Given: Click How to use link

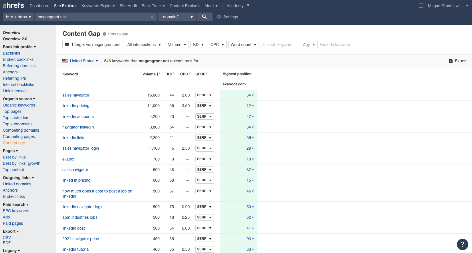Looking at the screenshot, I should [x=118, y=34].
